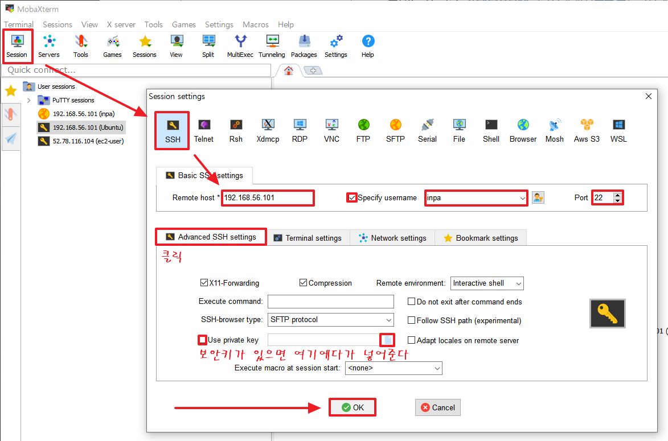Open the username dropdown list
This screenshot has height=441, width=668.
pos(522,198)
